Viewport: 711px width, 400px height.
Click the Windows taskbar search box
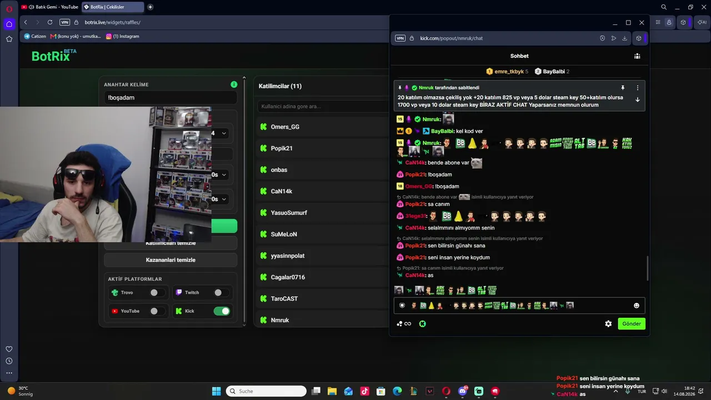(266, 391)
